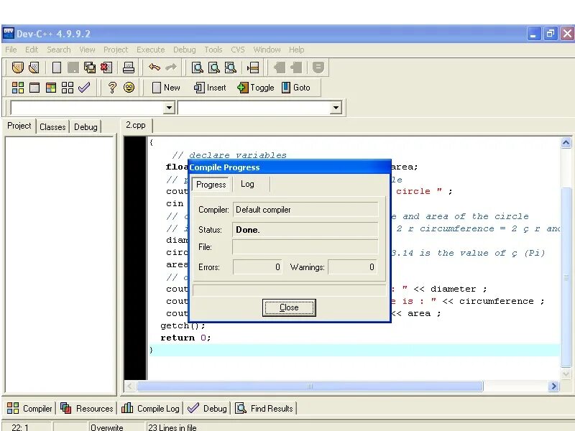Expand the left class combo box dropdown

[169, 108]
